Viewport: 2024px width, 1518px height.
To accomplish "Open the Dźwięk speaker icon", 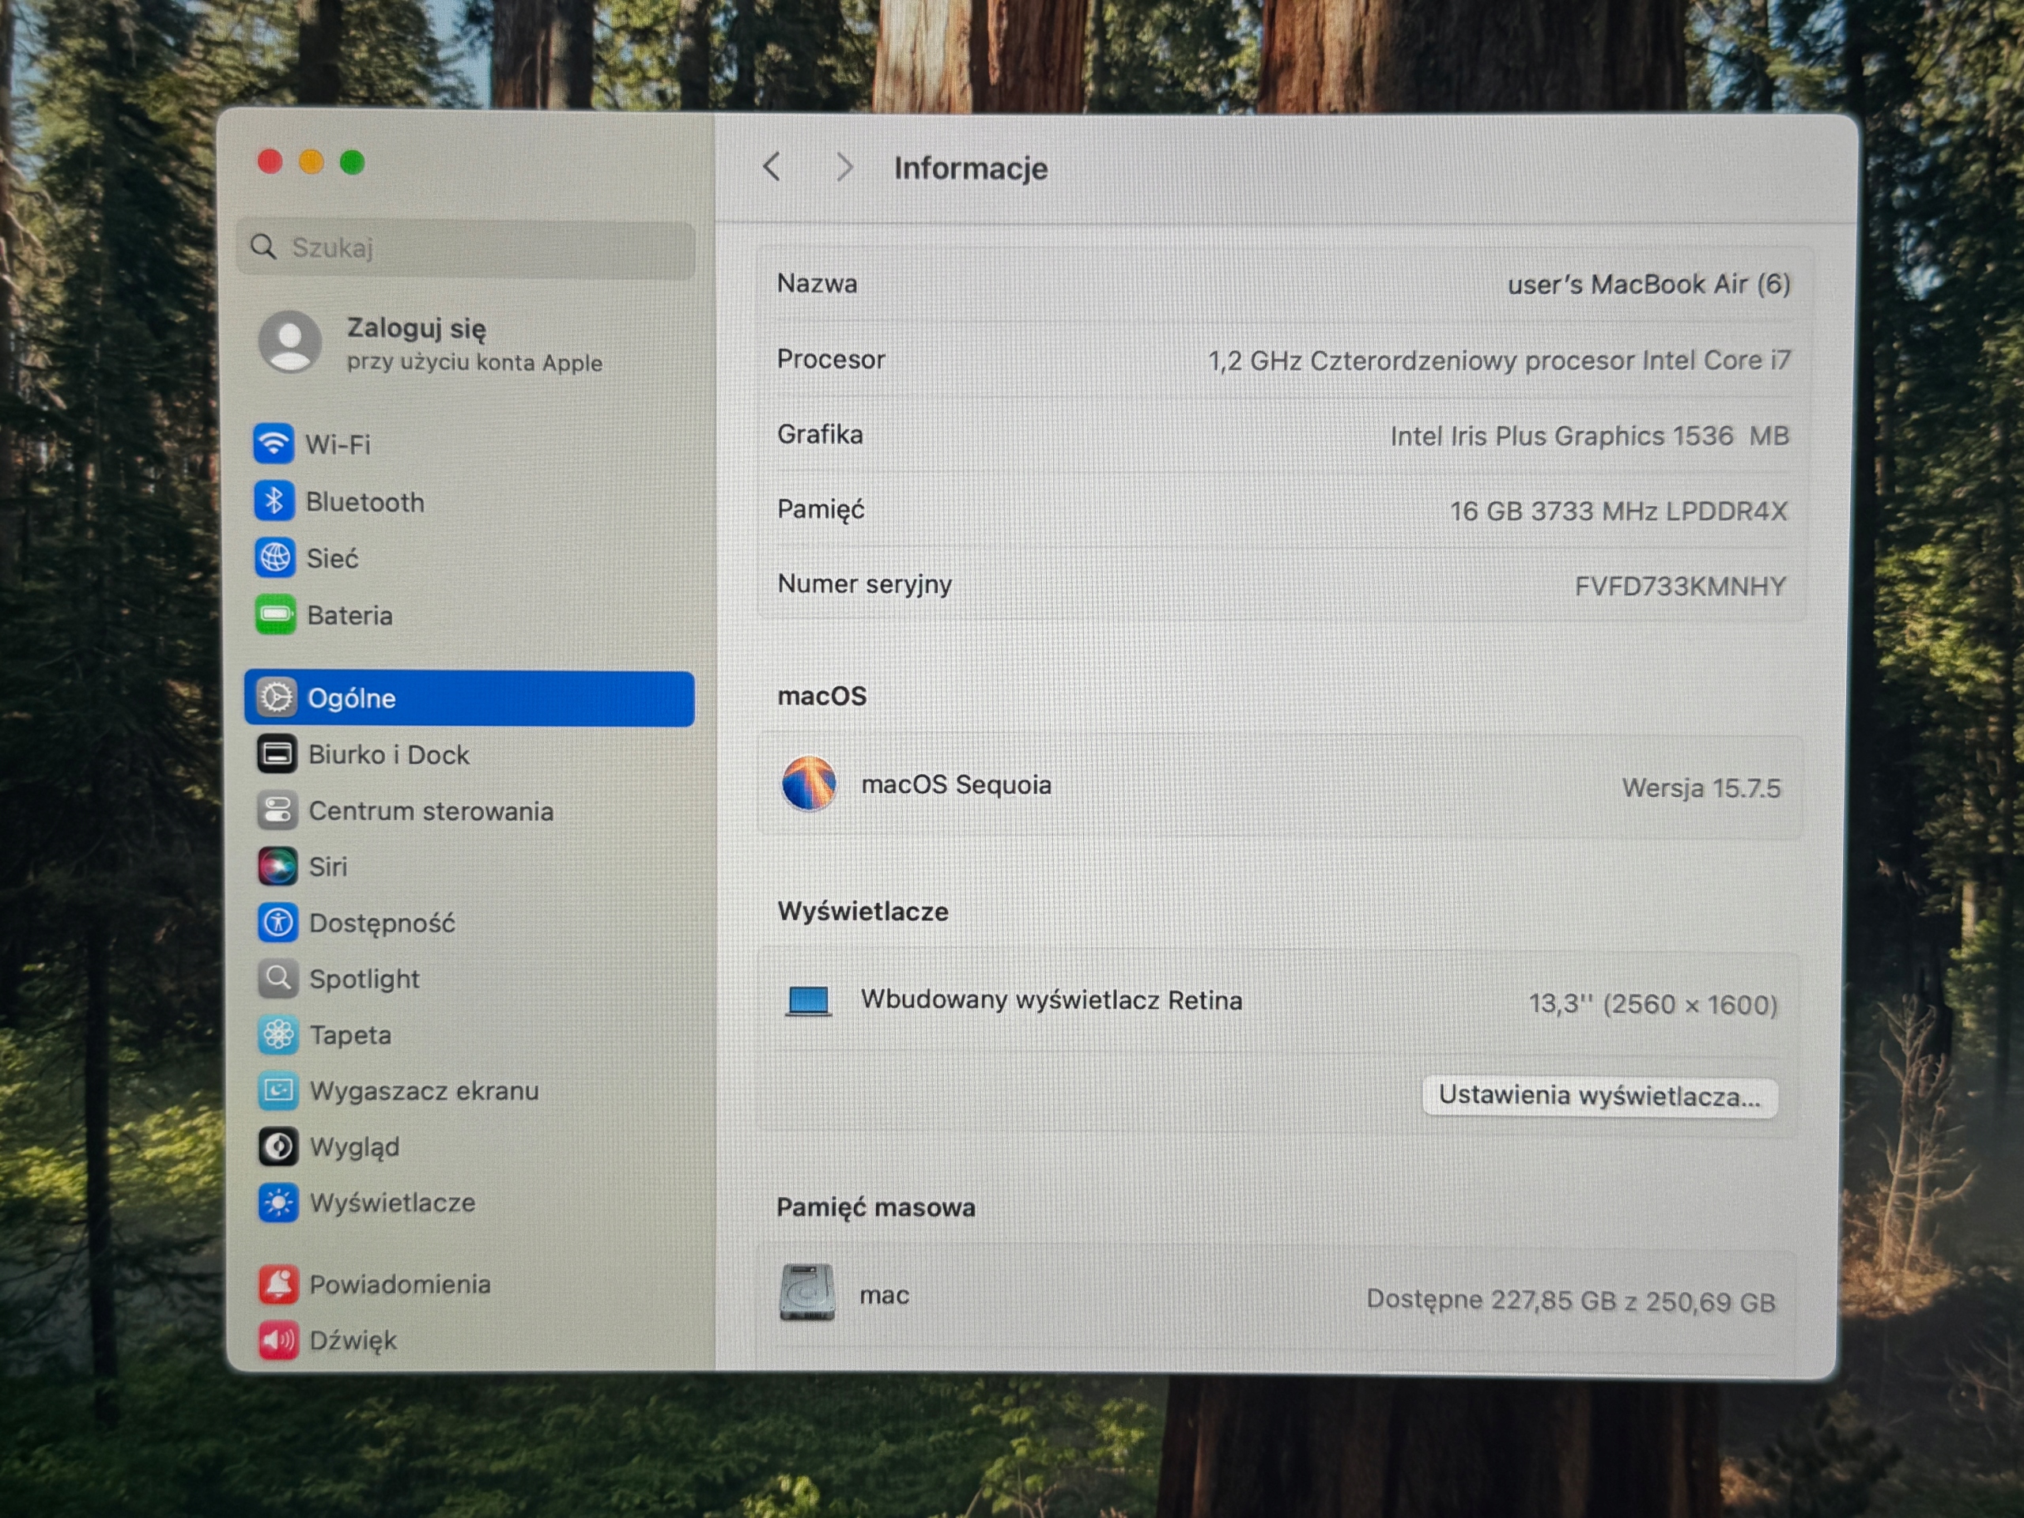I will pos(278,1340).
